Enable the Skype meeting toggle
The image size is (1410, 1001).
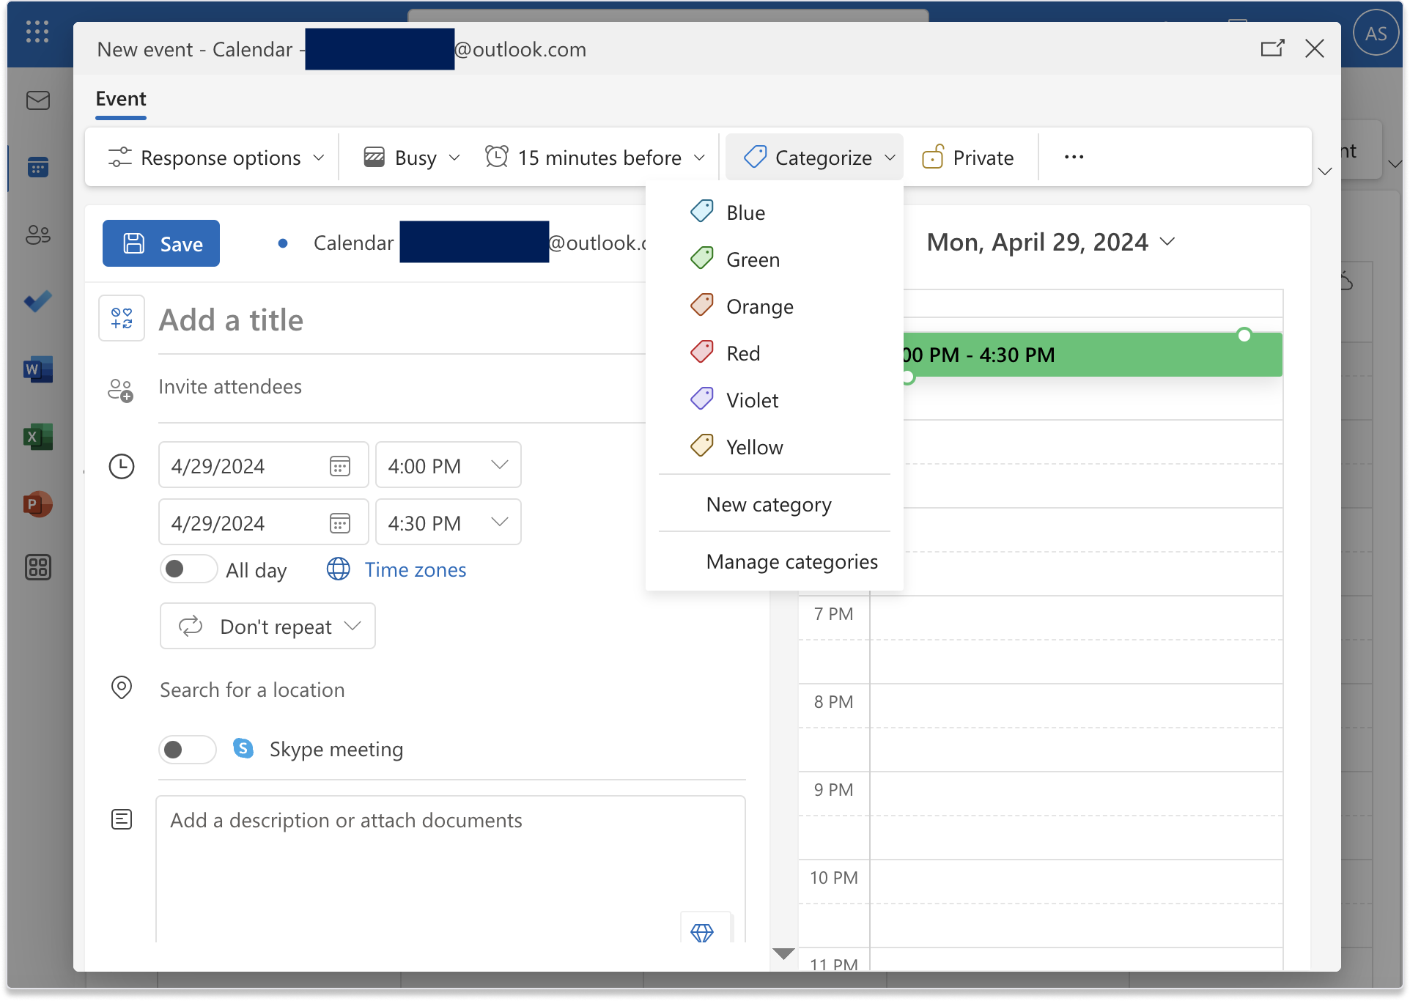point(187,749)
